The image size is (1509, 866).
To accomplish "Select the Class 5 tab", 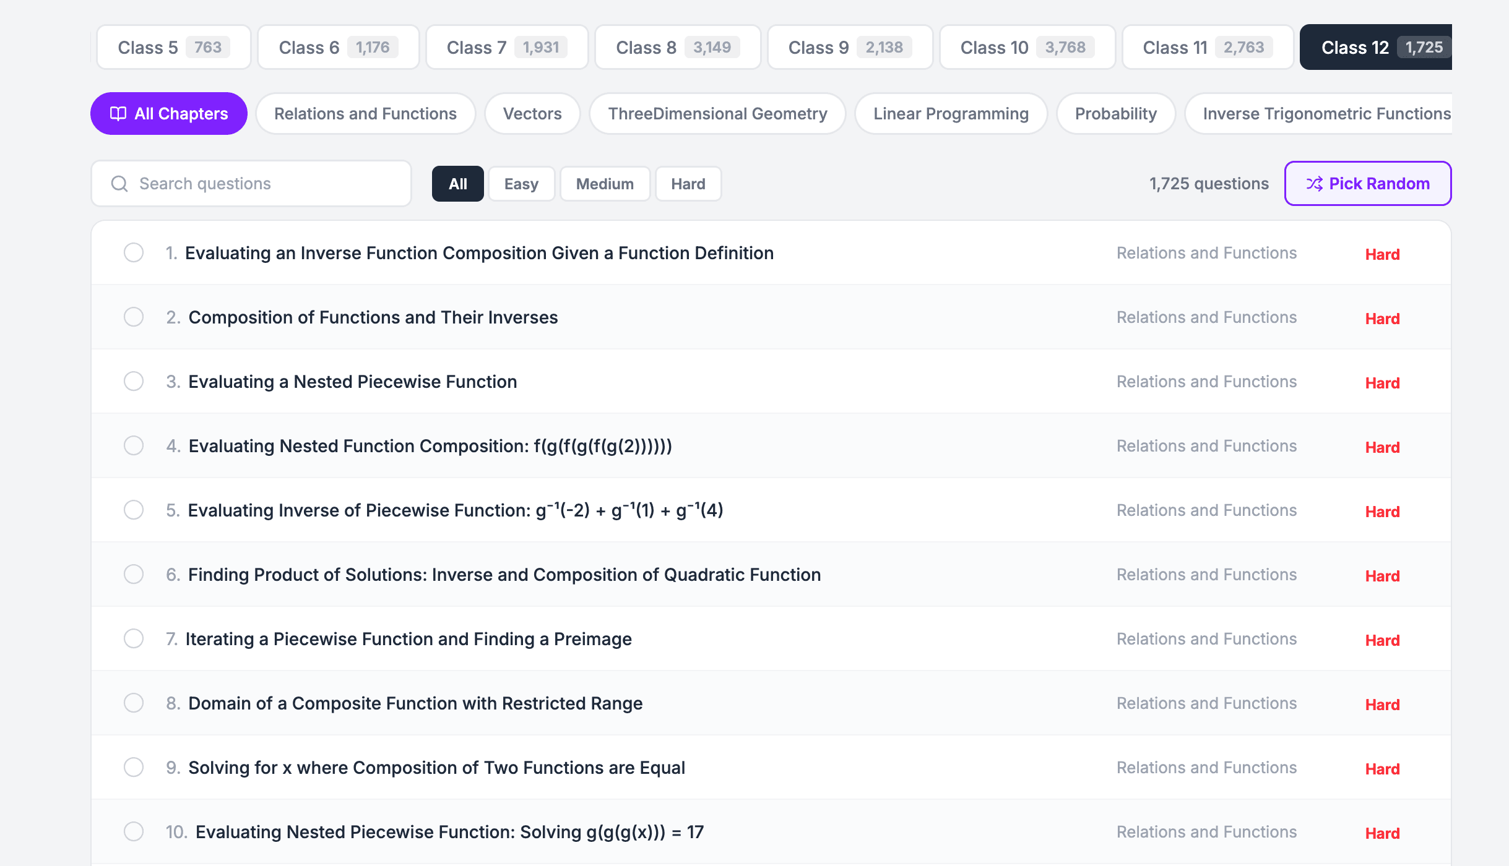I will point(173,46).
